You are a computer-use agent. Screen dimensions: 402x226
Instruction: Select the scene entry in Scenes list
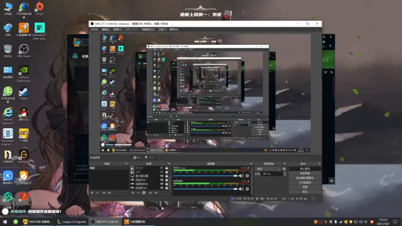click(109, 168)
